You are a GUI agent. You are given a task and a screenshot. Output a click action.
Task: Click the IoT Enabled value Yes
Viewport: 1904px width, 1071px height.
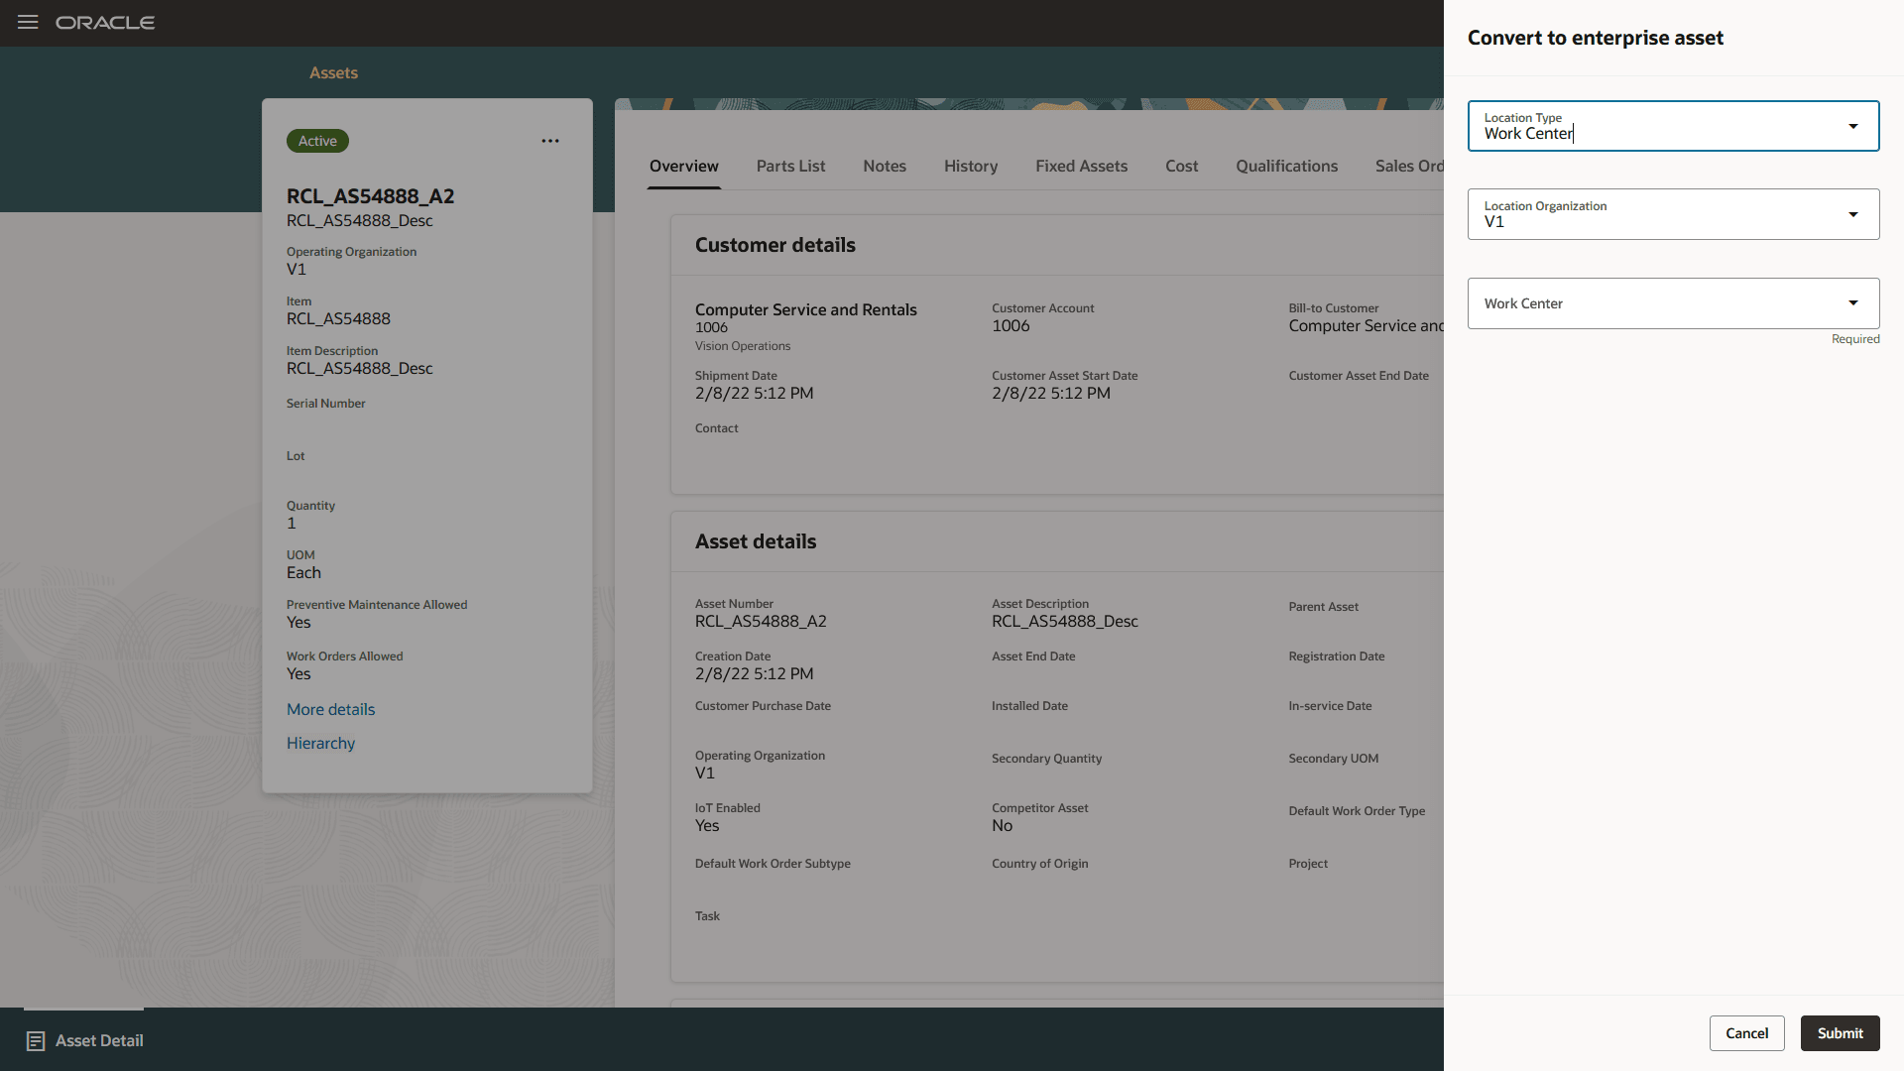click(707, 825)
